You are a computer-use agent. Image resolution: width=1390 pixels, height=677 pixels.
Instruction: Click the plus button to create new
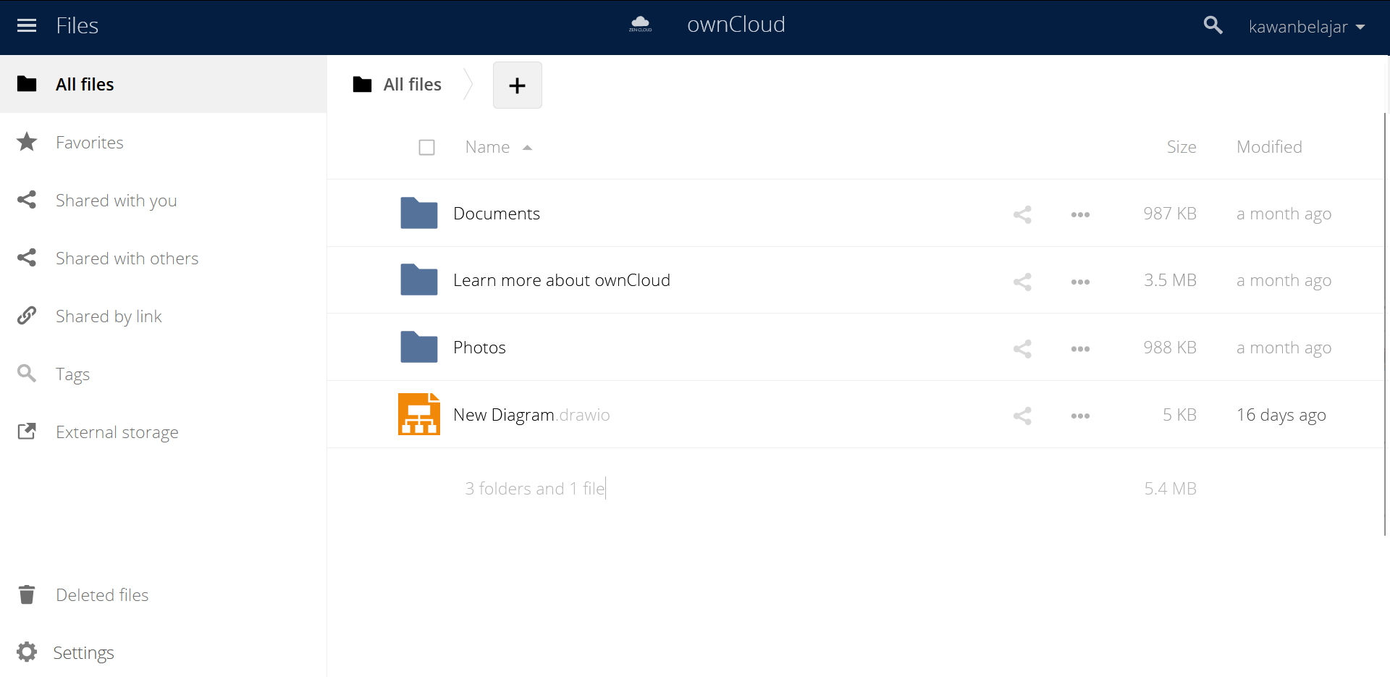(517, 85)
